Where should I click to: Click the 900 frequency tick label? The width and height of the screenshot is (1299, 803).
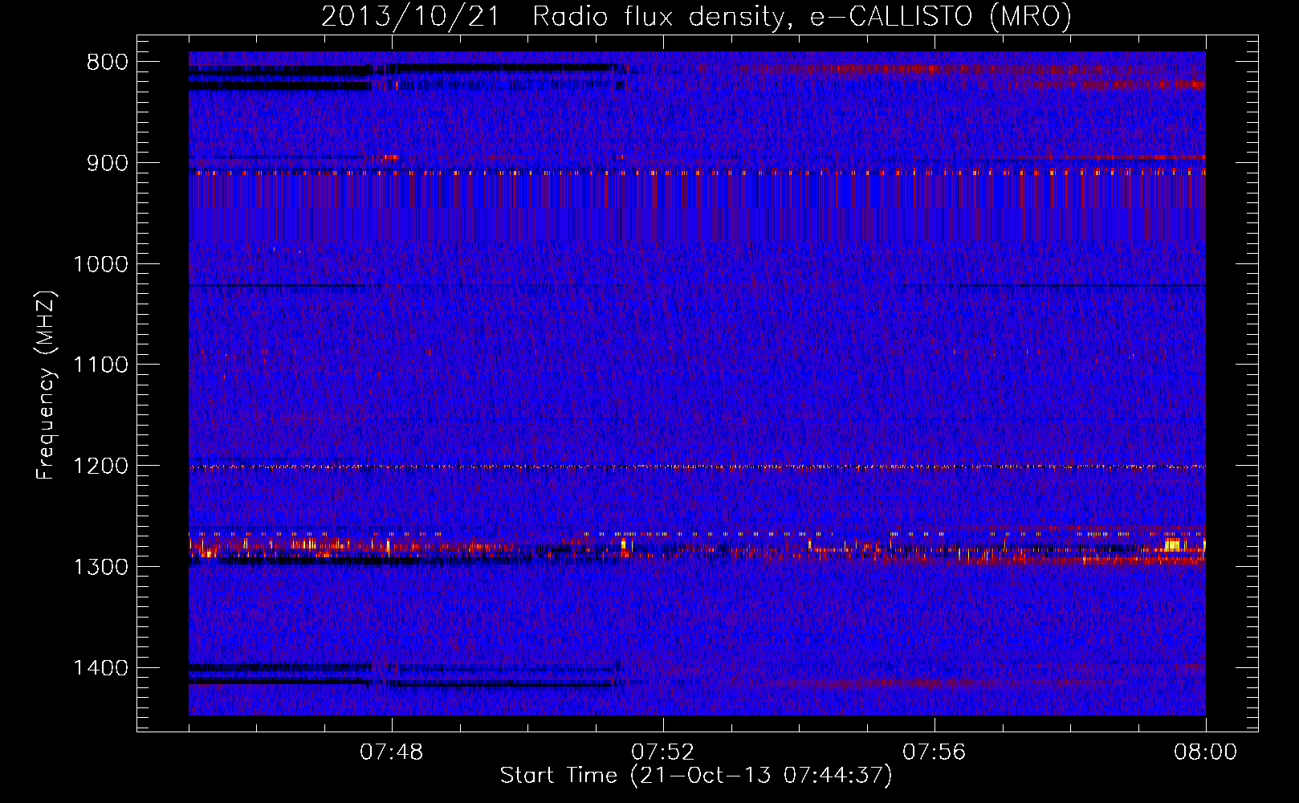coord(107,163)
